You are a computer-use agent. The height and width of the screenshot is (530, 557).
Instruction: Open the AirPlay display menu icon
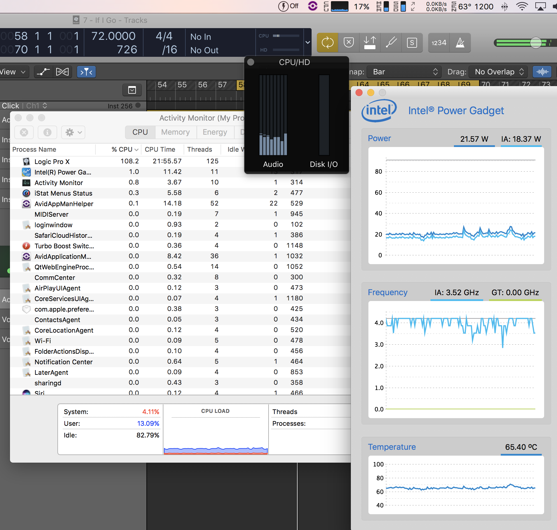tap(540, 6)
